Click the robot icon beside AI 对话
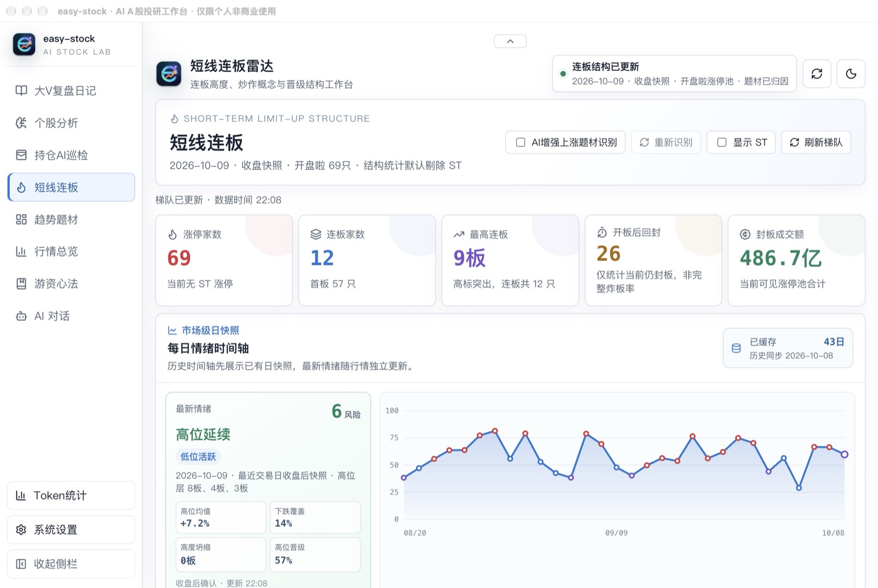The width and height of the screenshot is (878, 588). click(21, 316)
